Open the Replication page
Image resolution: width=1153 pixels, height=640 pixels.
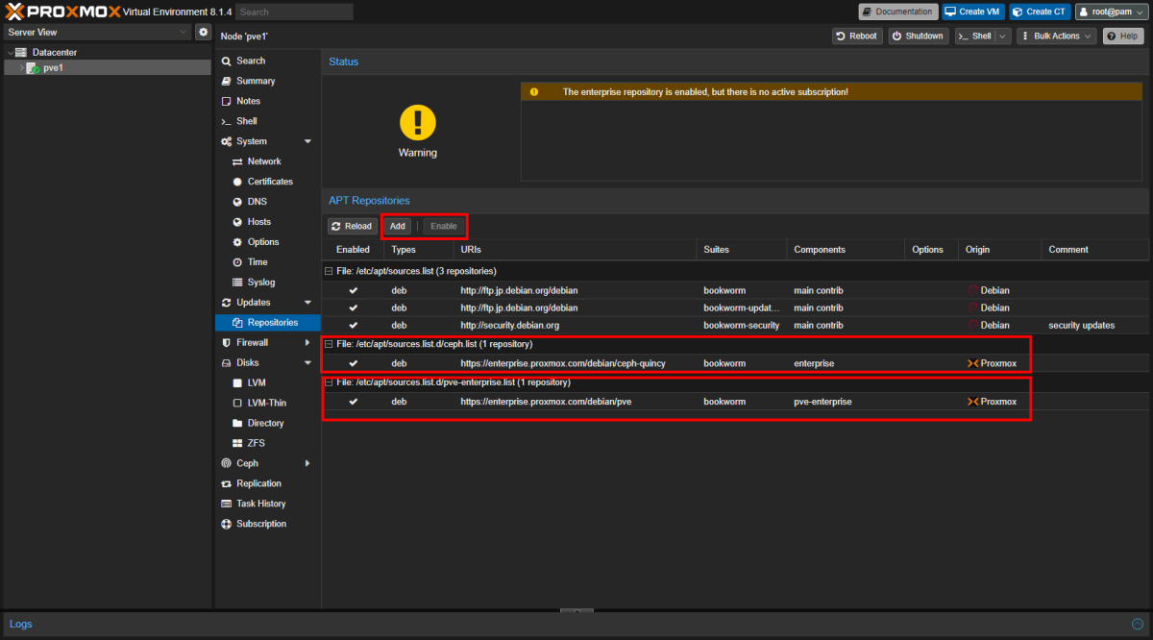pyautogui.click(x=268, y=483)
